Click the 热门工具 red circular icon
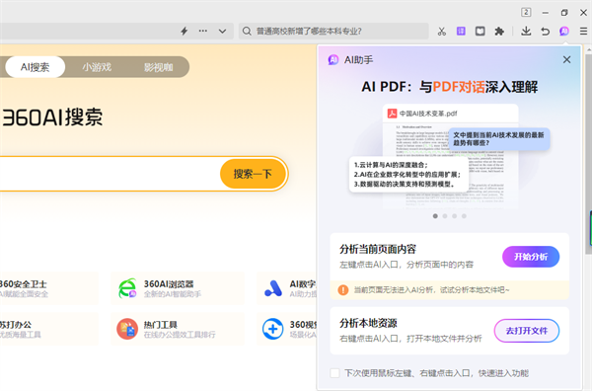The width and height of the screenshot is (592, 391). coord(127,329)
